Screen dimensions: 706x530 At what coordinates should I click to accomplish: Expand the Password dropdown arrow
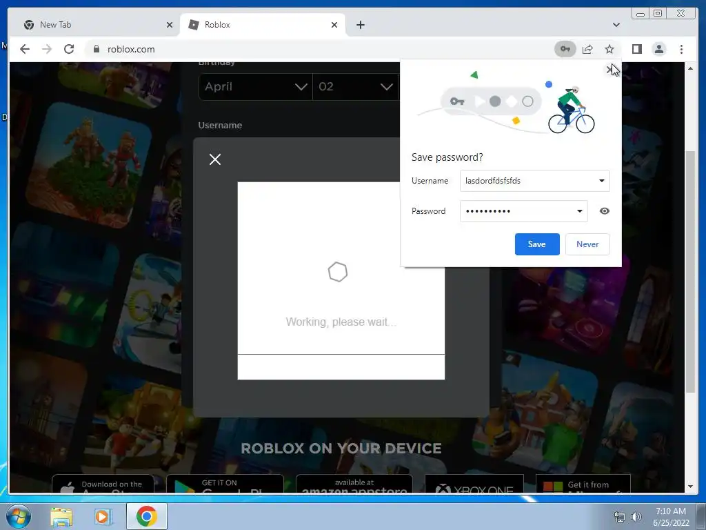pos(579,211)
